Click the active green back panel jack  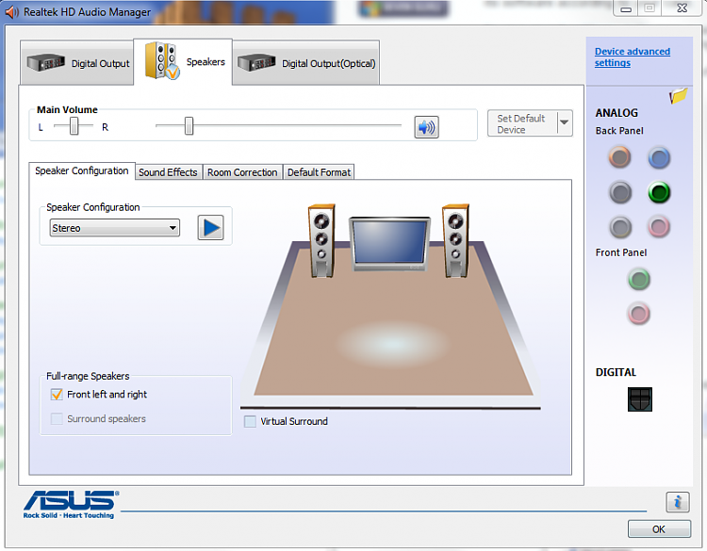coord(659,192)
